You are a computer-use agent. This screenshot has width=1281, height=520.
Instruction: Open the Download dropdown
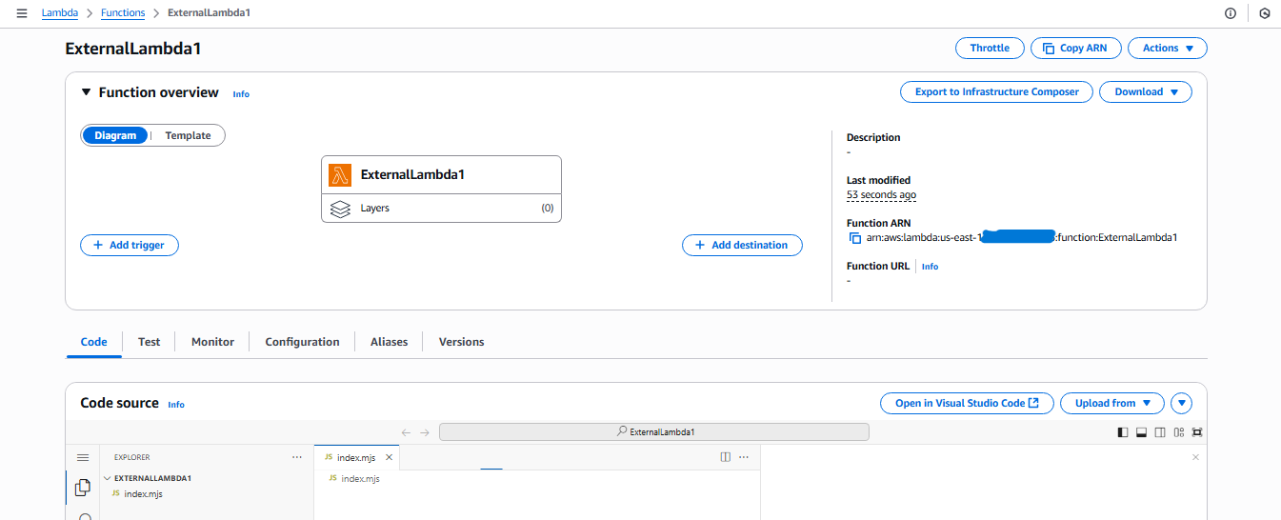pyautogui.click(x=1146, y=91)
